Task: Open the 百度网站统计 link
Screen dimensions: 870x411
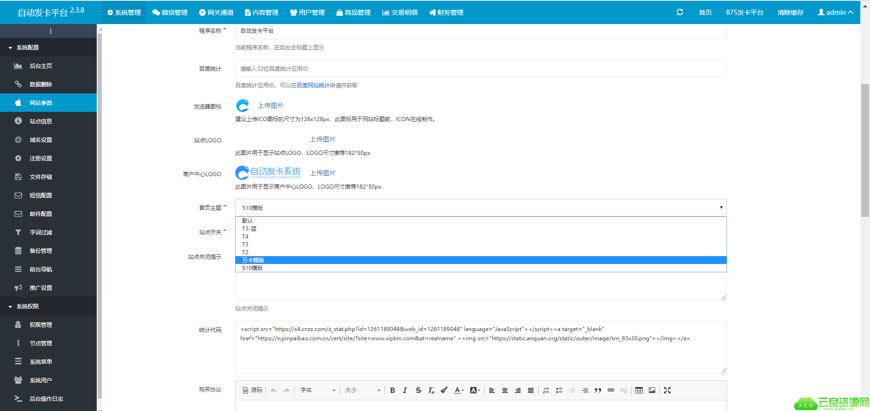Action: coord(313,86)
